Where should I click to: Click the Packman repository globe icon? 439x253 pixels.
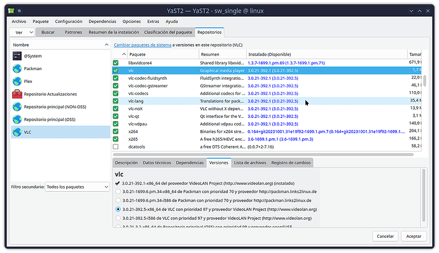click(17, 68)
